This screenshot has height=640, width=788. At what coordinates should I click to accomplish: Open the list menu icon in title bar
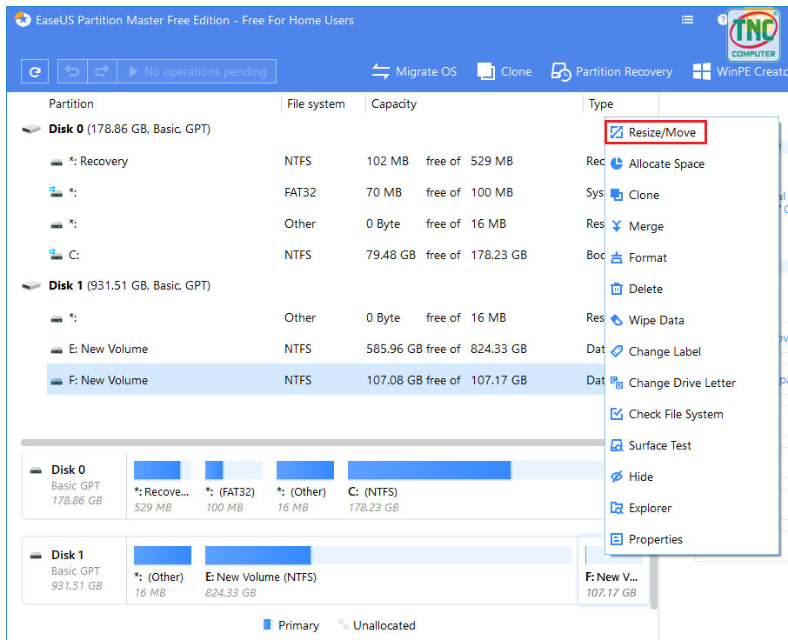pyautogui.click(x=687, y=20)
